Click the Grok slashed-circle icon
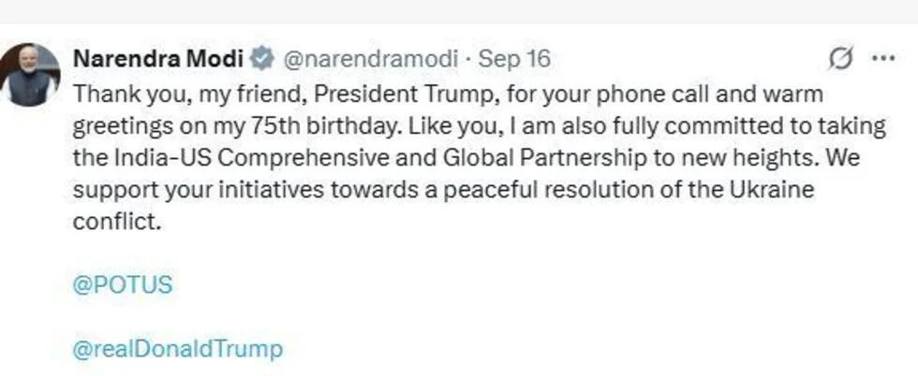 tap(840, 59)
